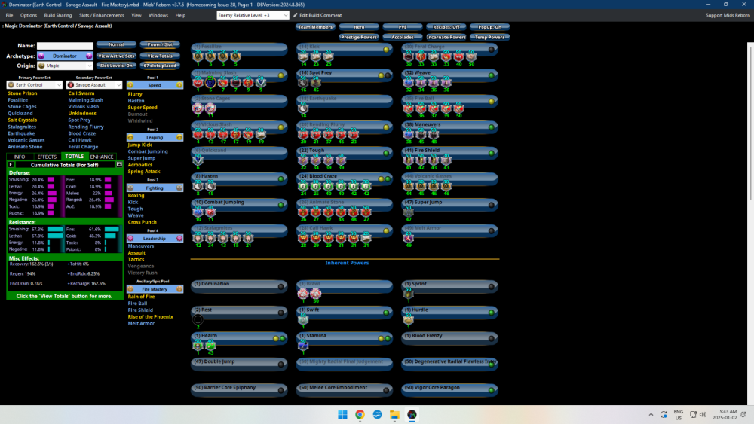Click Health enhancement slot at level 43
The width and height of the screenshot is (754, 424).
point(210,346)
